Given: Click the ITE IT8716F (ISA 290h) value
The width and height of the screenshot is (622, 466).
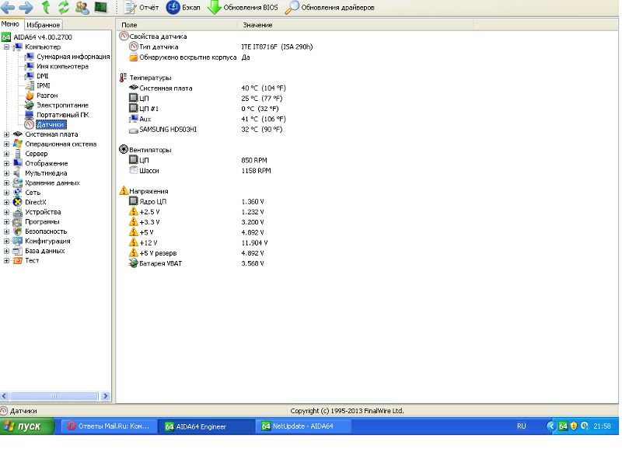Looking at the screenshot, I should (x=277, y=47).
